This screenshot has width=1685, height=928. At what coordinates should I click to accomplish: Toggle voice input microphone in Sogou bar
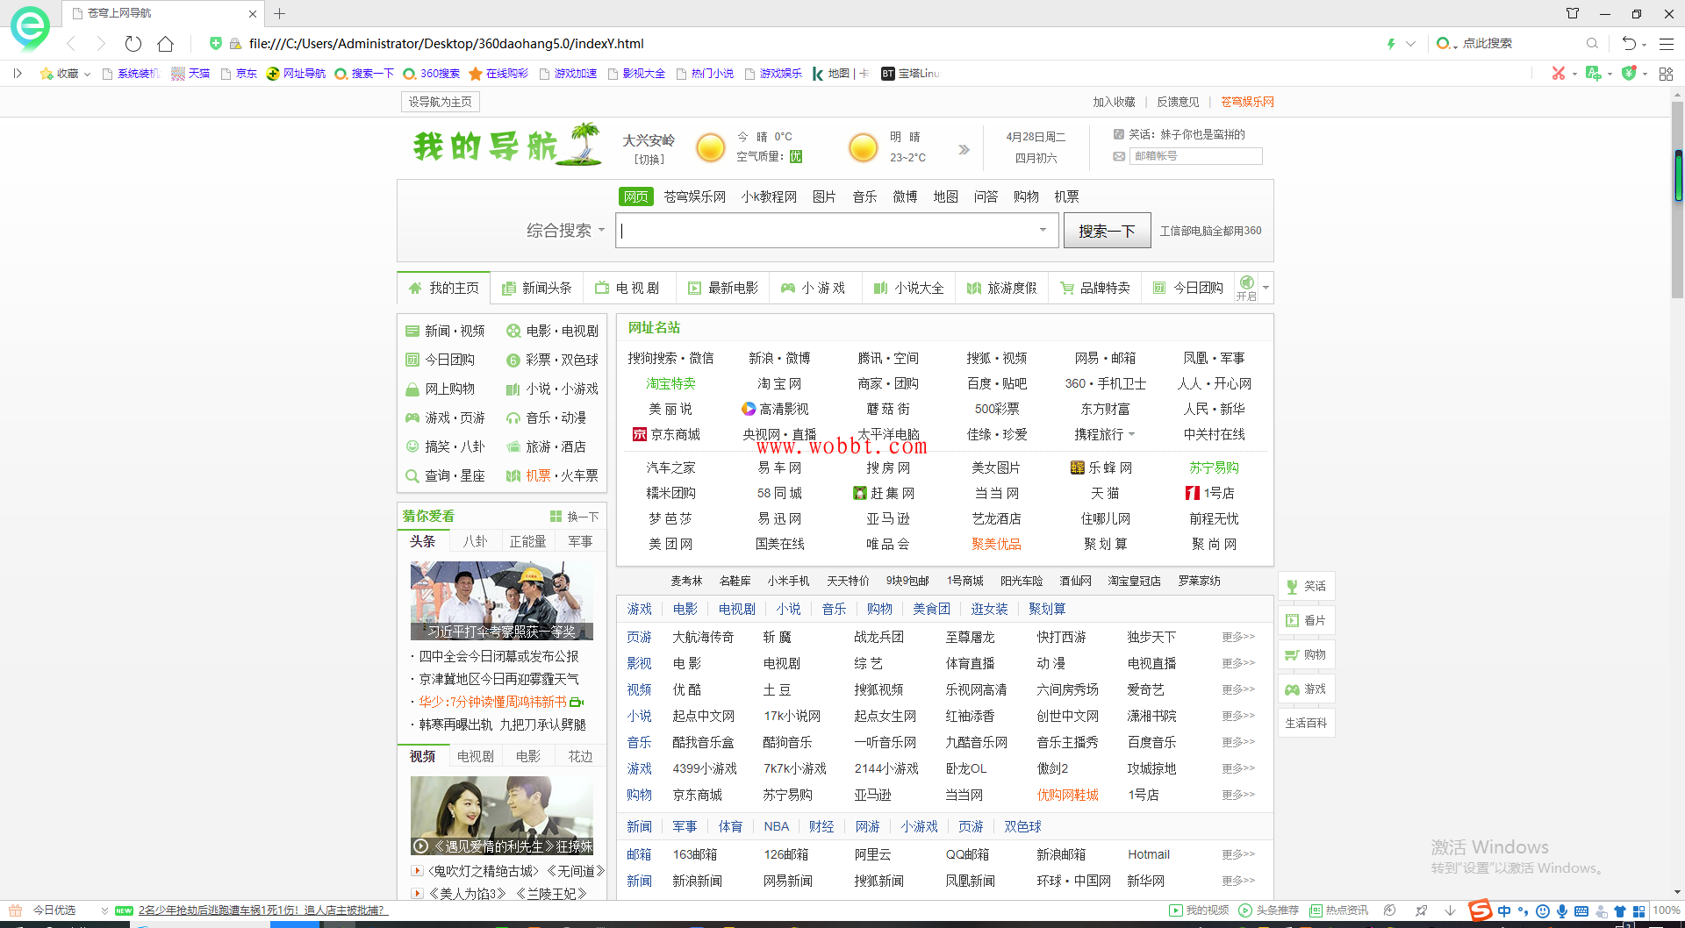(x=1562, y=910)
